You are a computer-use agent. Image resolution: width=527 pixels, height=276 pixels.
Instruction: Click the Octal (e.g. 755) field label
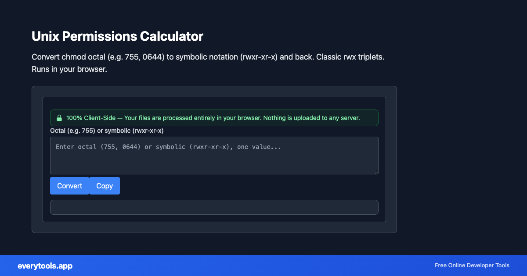click(x=107, y=130)
